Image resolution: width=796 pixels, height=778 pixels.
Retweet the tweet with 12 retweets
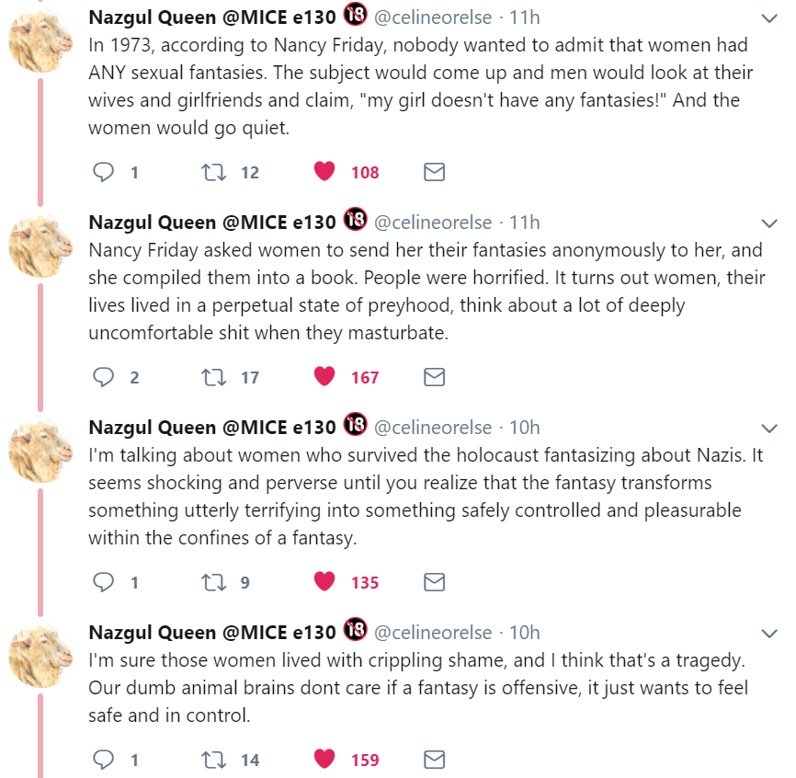tap(213, 172)
